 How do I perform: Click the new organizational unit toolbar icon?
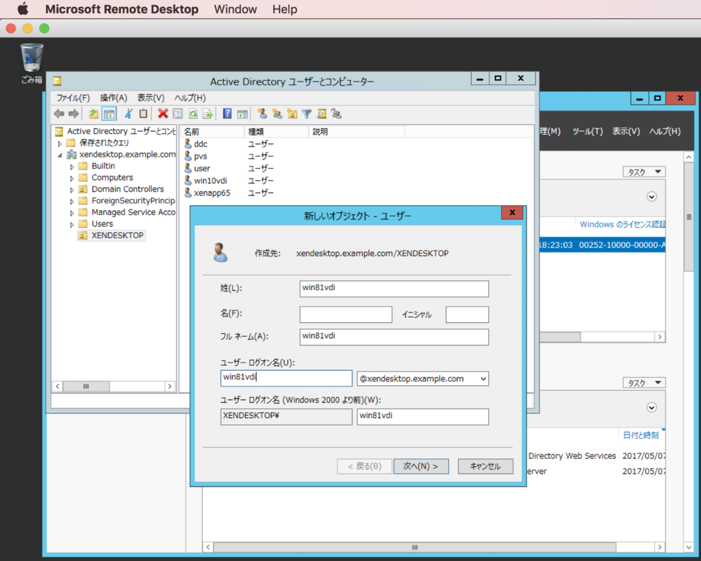pyautogui.click(x=292, y=114)
